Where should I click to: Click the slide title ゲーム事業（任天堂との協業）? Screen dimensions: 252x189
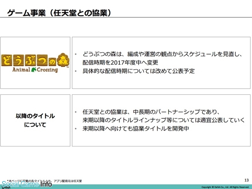(x=59, y=13)
